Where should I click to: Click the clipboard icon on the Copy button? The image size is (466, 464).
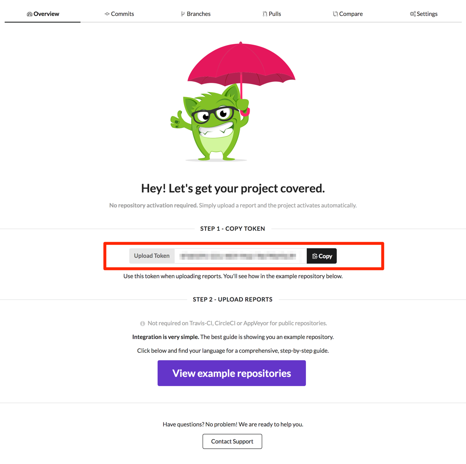point(315,256)
